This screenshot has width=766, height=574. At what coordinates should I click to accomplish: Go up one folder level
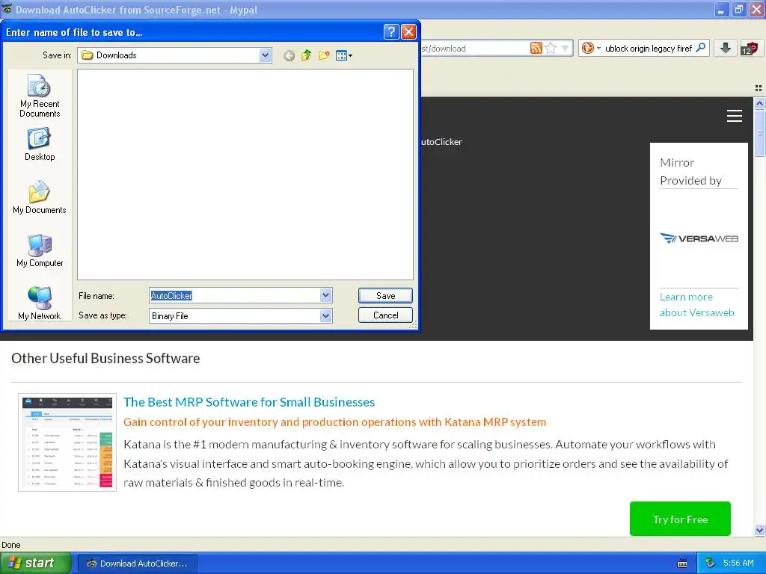pos(306,55)
